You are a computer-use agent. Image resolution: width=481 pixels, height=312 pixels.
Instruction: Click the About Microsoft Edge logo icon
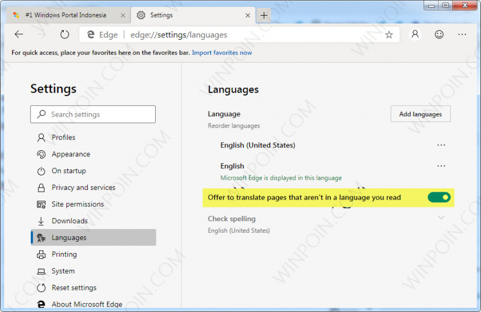click(41, 304)
